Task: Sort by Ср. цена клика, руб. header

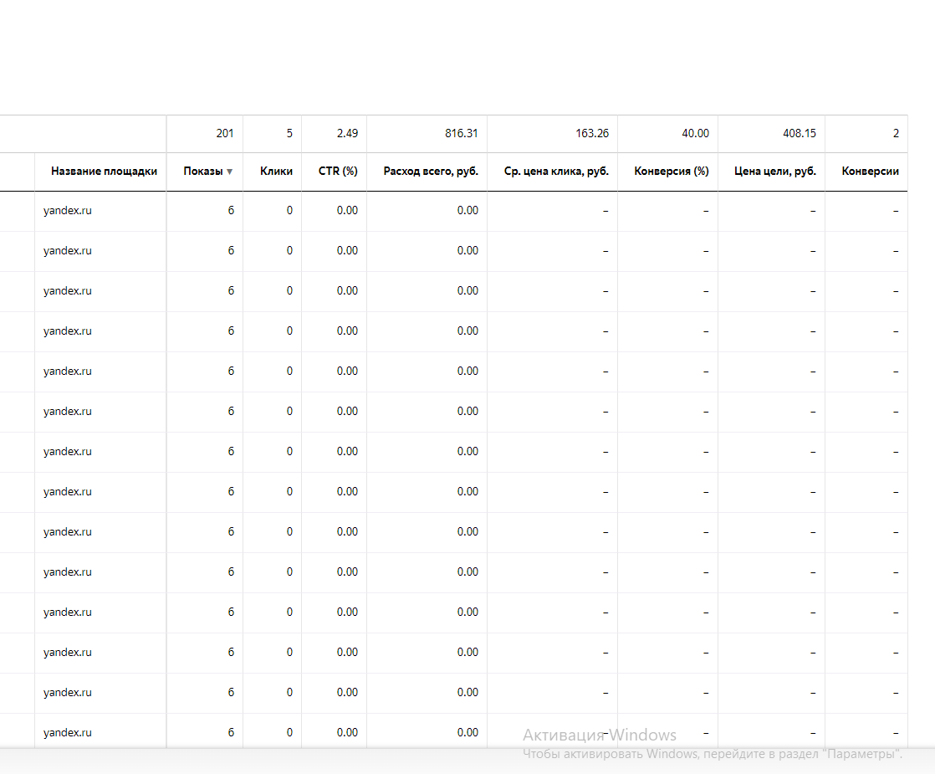Action: [556, 172]
